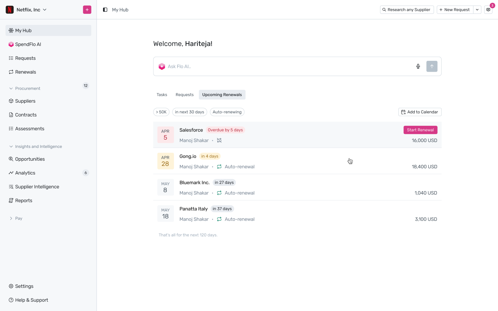Open the notifications chat icon
498x311 pixels.
488,10
